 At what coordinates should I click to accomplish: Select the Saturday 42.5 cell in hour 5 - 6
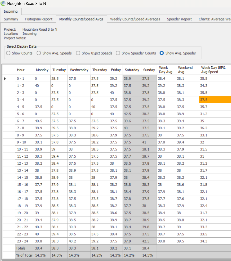tap(132, 114)
